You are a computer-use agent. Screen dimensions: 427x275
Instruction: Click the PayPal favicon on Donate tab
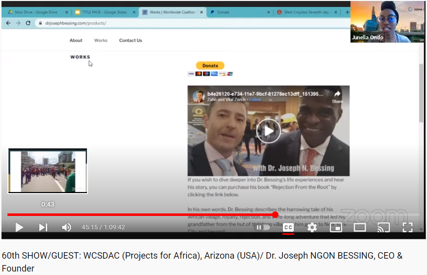(x=212, y=12)
